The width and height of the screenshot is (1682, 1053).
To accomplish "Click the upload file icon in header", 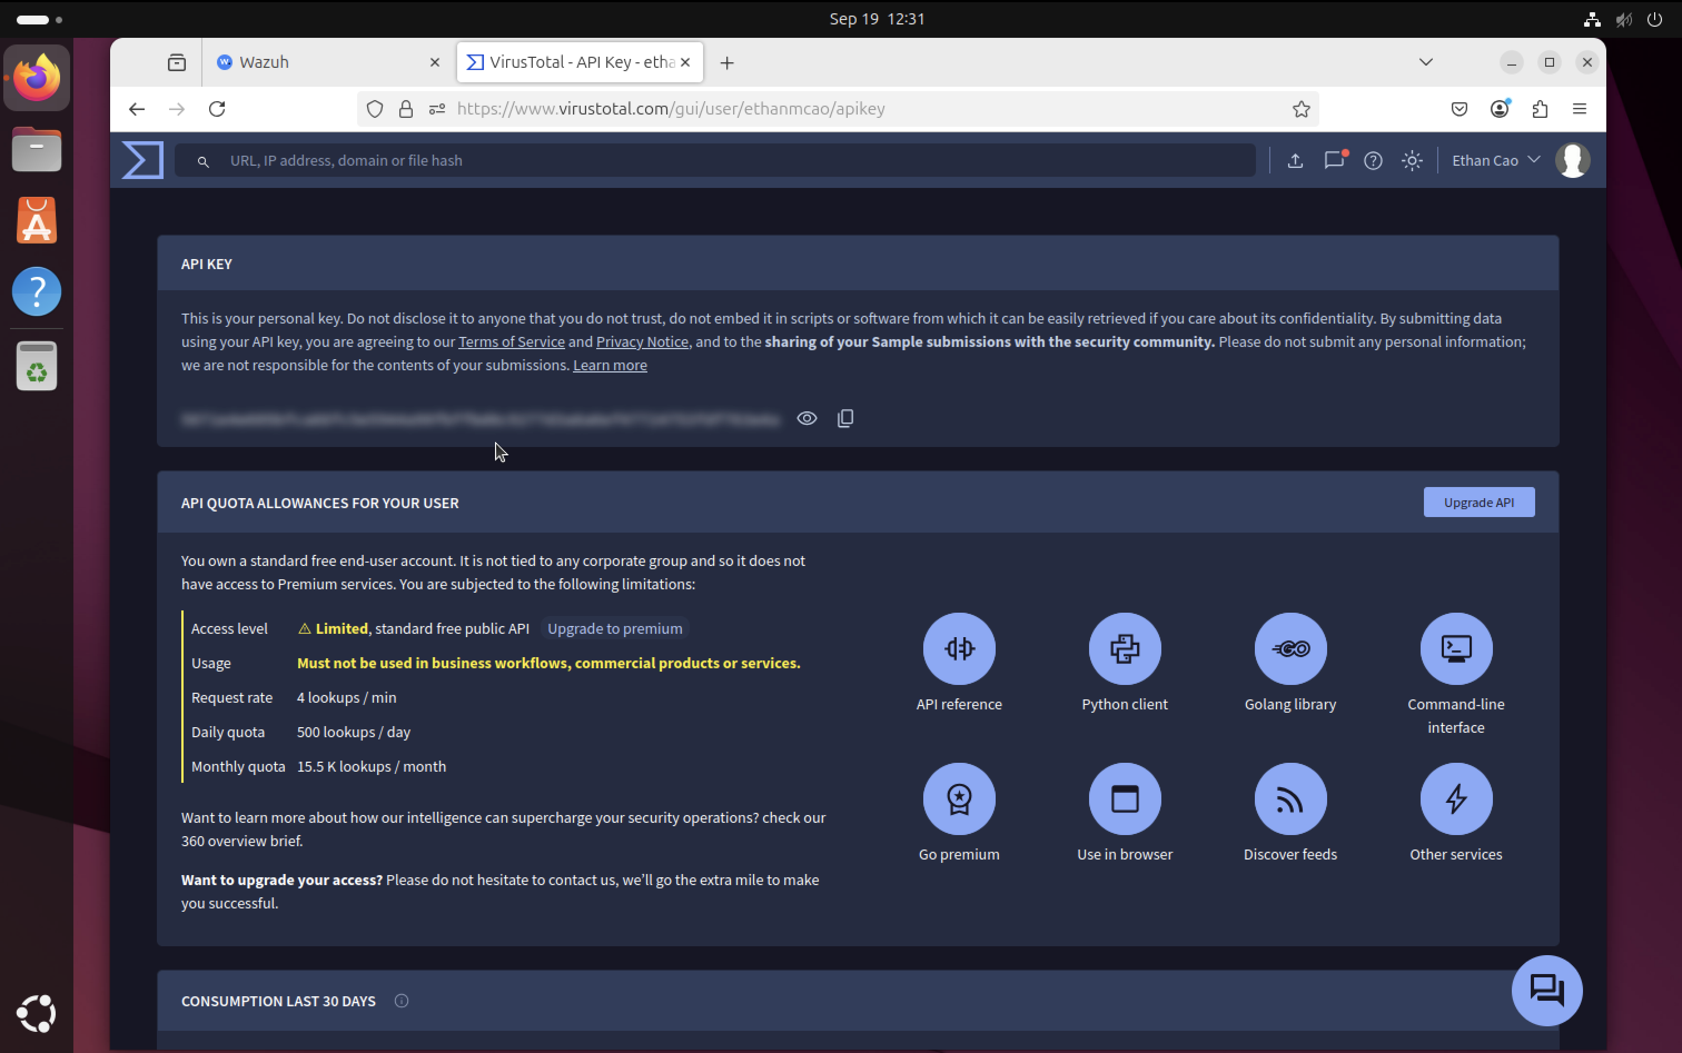I will point(1295,161).
